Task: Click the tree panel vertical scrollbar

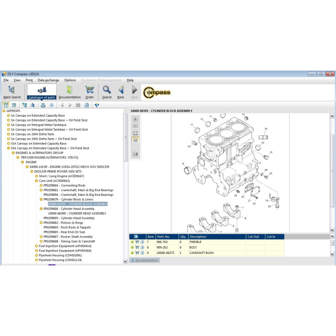Action: [x=125, y=137]
